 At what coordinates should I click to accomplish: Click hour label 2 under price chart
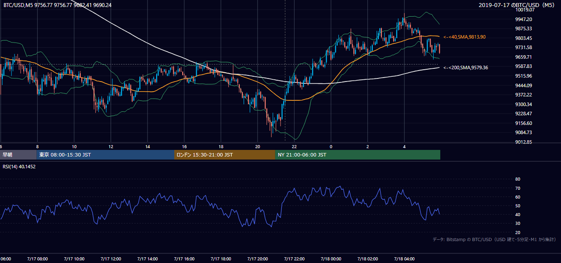[368, 147]
